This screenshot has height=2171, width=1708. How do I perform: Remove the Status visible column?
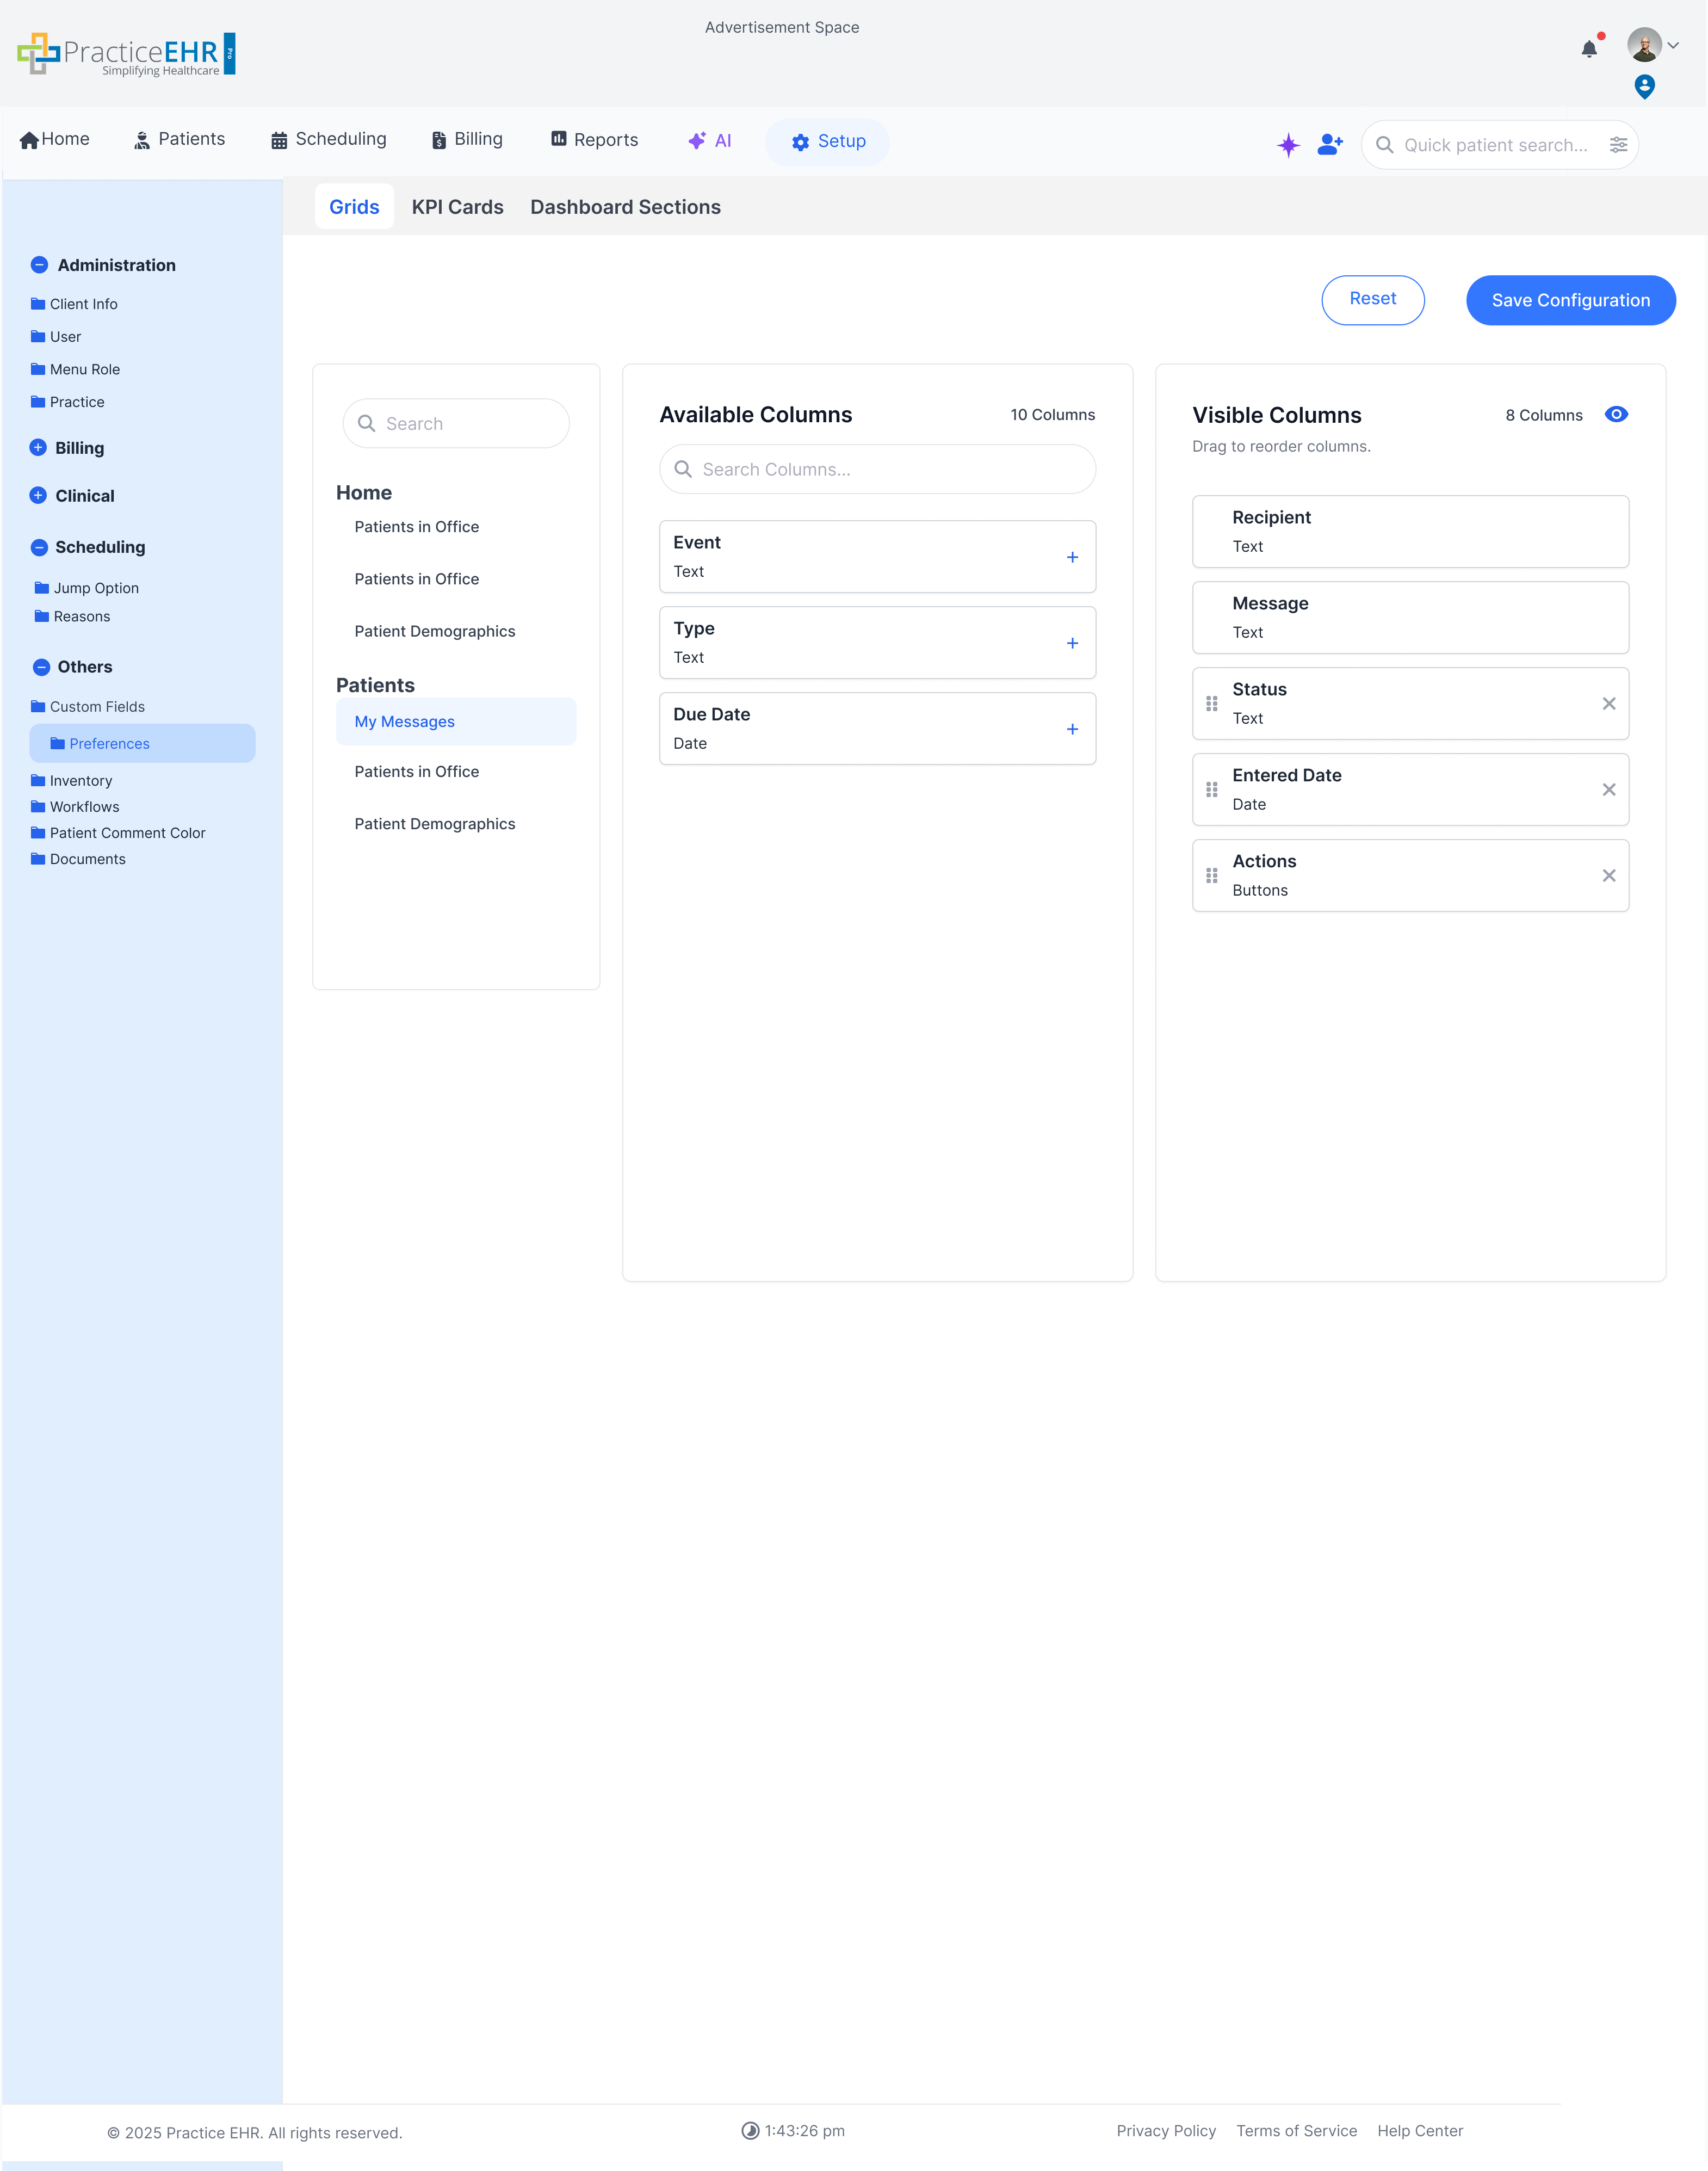pyautogui.click(x=1608, y=704)
